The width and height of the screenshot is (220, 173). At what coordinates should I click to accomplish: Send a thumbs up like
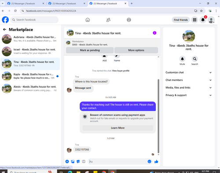156,162
